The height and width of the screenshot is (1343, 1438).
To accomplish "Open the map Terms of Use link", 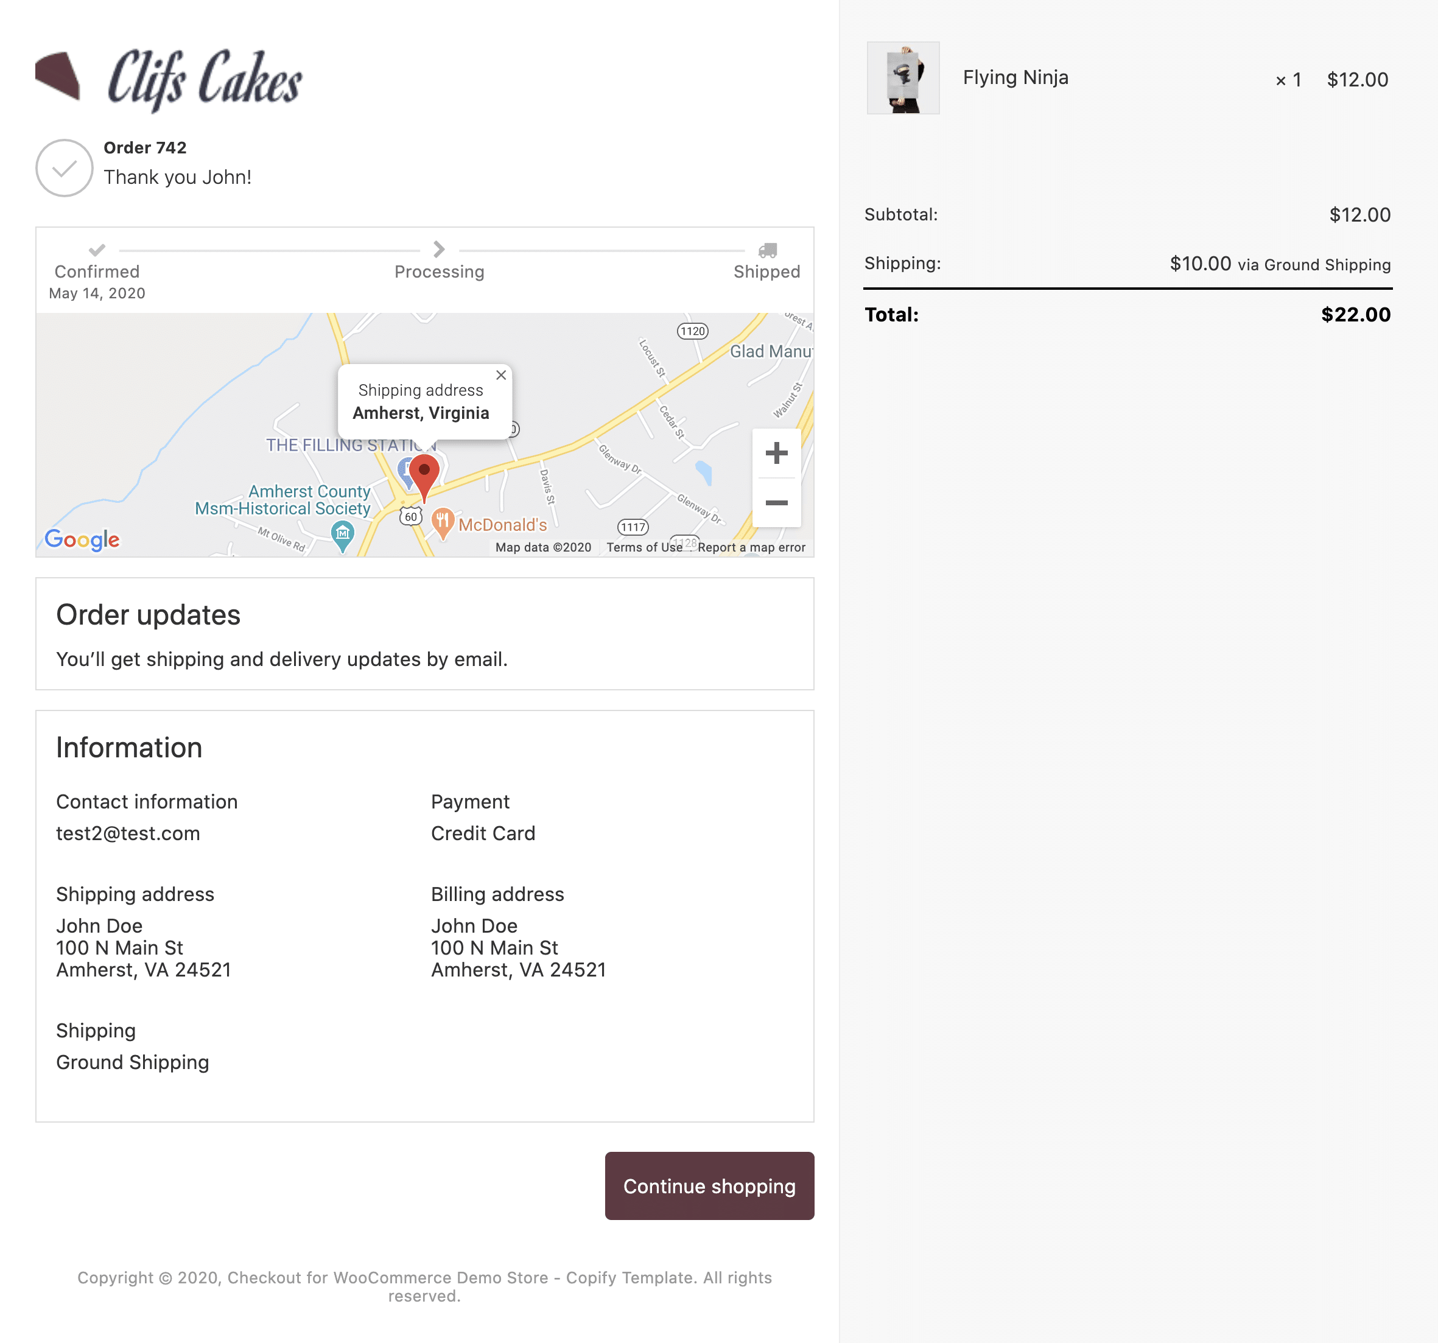I will 644,547.
